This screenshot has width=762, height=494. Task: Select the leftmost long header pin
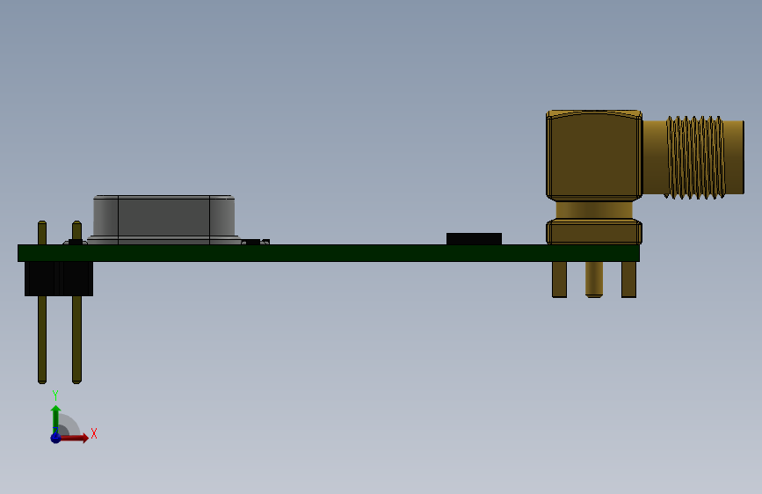[x=42, y=340]
